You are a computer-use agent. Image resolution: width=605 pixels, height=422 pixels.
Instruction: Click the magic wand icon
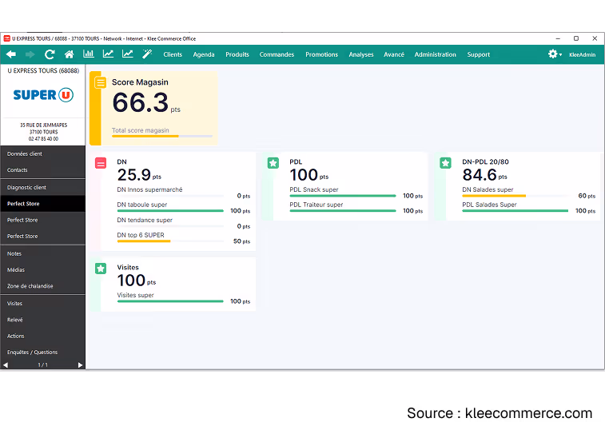tap(147, 54)
